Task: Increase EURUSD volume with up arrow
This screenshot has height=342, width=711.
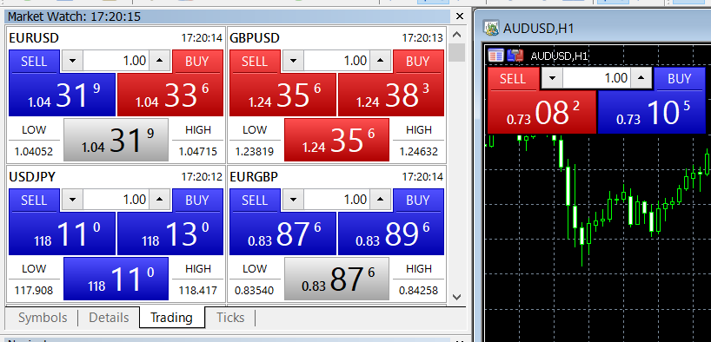Action: click(160, 61)
